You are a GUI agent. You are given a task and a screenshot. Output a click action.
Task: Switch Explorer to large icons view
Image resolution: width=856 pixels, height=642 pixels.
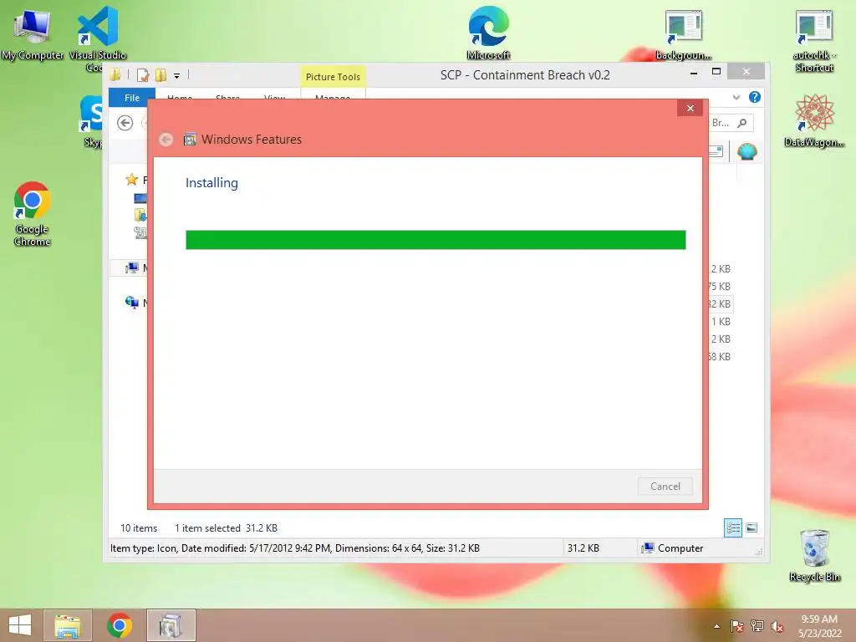pos(752,528)
